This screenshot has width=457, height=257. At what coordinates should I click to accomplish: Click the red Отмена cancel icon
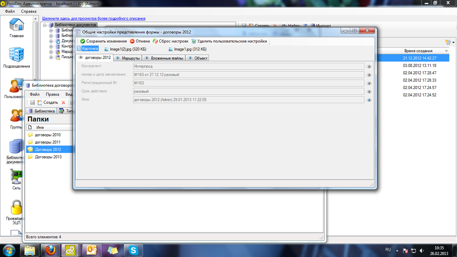[x=132, y=41]
